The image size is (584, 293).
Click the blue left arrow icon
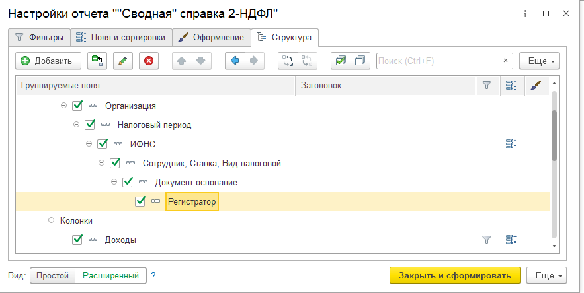tap(234, 61)
